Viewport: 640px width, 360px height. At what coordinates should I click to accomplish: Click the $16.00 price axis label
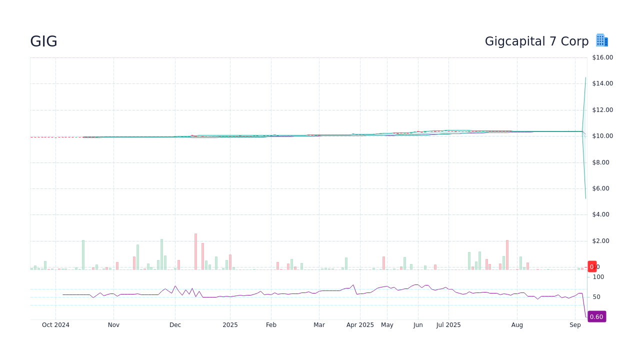[x=602, y=57]
